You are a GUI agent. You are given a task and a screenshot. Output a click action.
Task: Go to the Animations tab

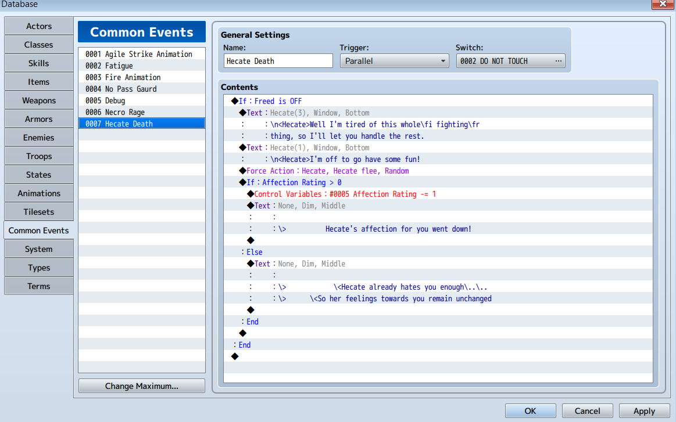click(x=39, y=193)
